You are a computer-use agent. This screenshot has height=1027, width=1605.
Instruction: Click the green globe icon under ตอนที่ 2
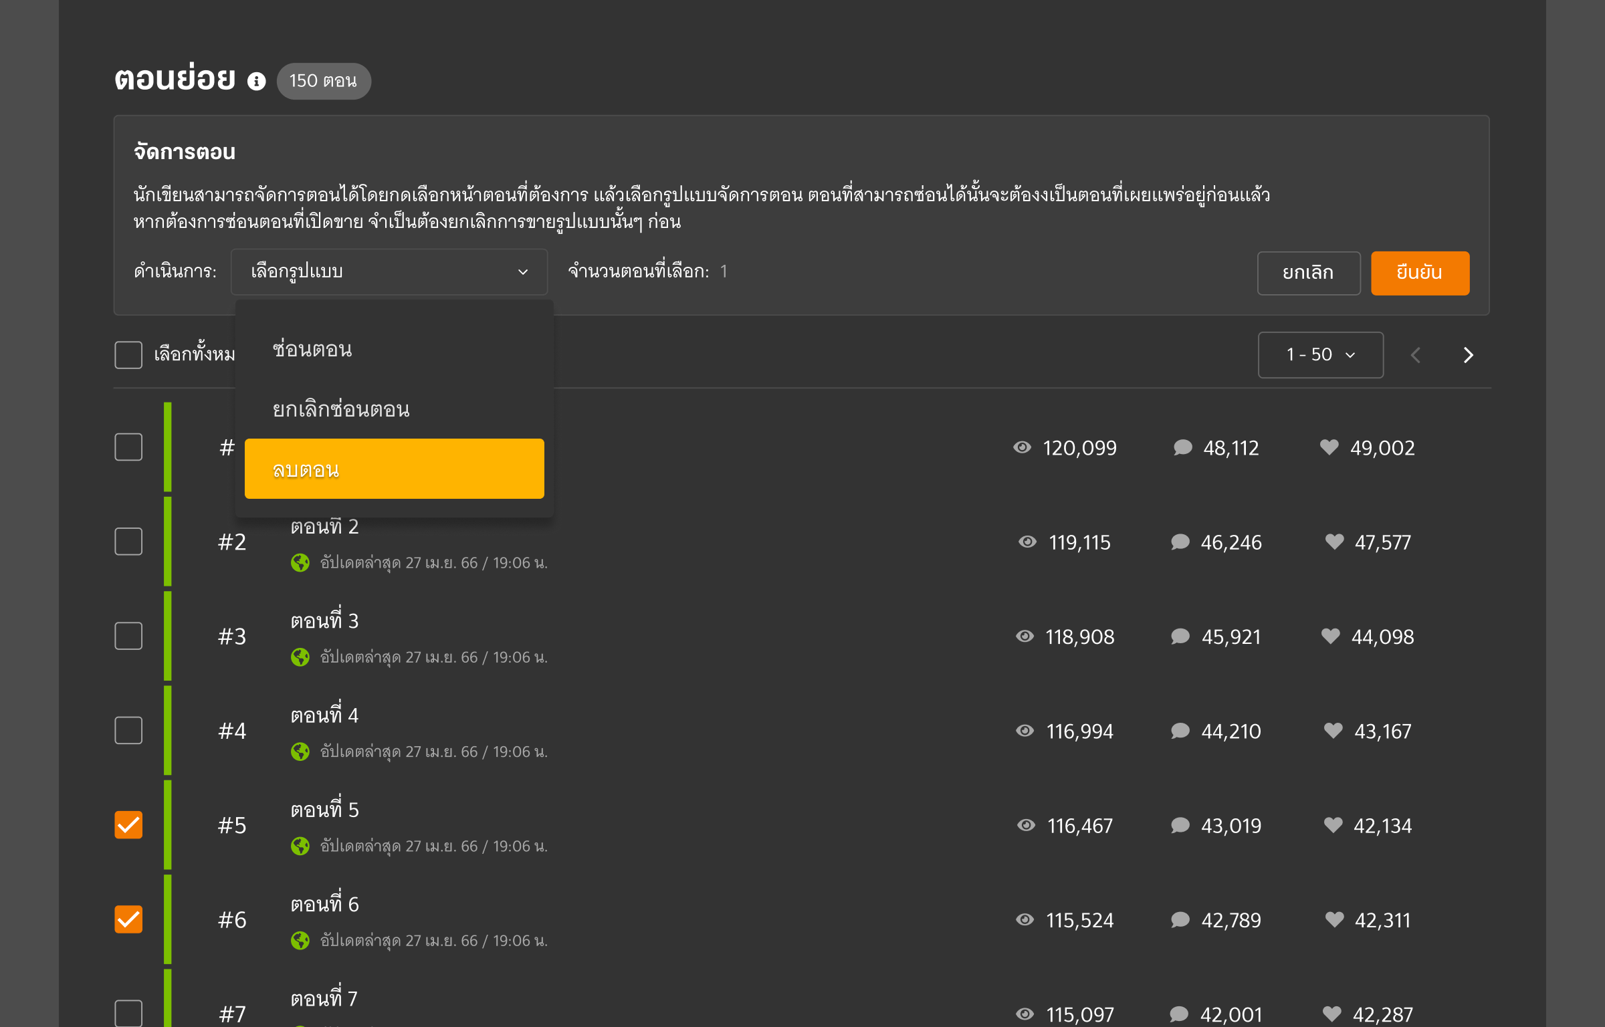coord(300,563)
